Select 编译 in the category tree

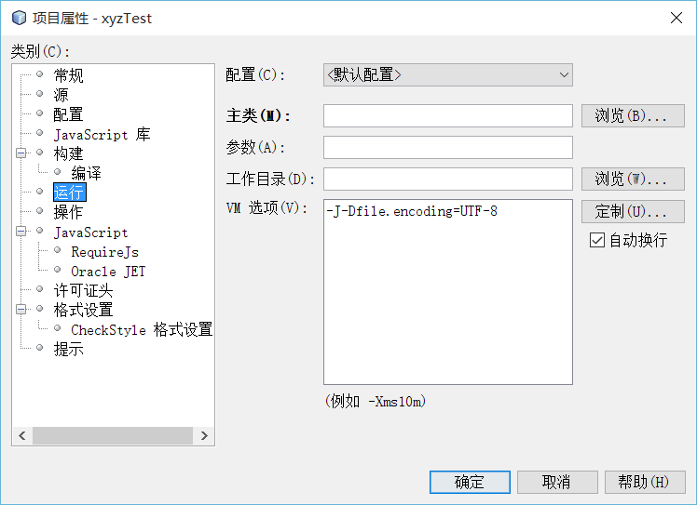coord(86,173)
